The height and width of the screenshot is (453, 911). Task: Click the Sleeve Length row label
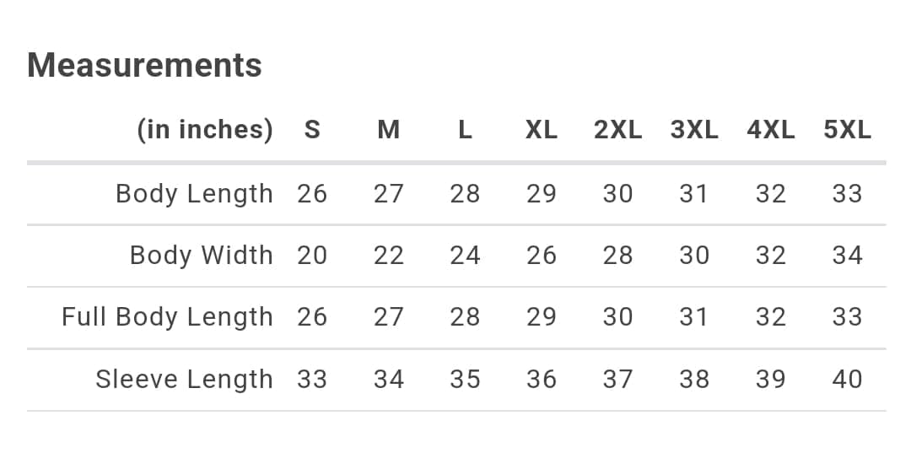tap(184, 380)
